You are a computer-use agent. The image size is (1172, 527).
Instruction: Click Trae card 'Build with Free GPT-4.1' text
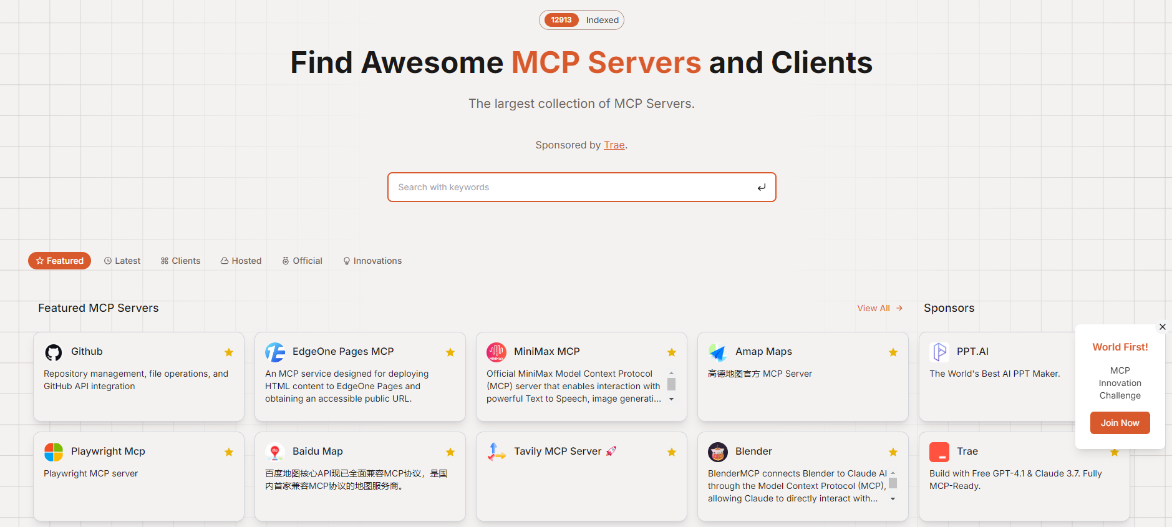pos(1015,480)
